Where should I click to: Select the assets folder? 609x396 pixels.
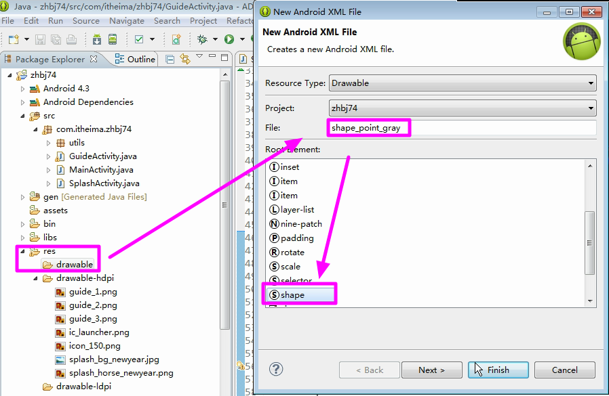tap(55, 211)
